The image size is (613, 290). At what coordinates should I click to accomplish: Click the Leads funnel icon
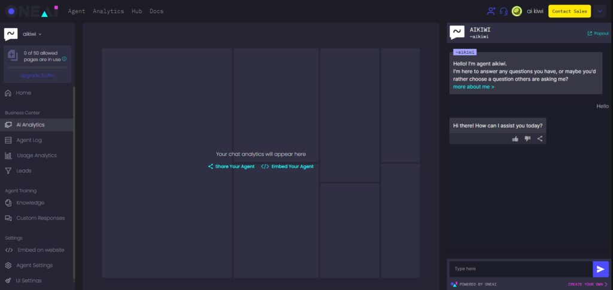pos(8,171)
